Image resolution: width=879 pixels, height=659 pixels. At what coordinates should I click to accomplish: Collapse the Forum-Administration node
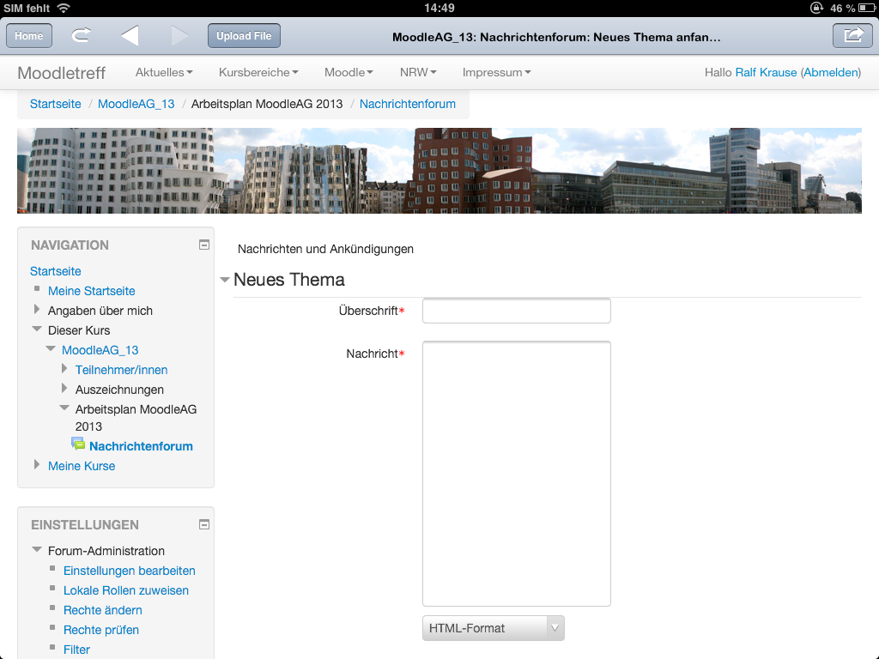coord(37,550)
